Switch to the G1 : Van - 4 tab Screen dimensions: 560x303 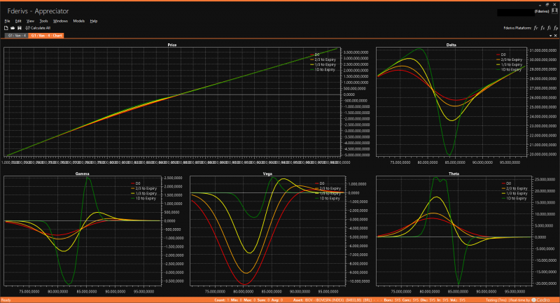15,34
